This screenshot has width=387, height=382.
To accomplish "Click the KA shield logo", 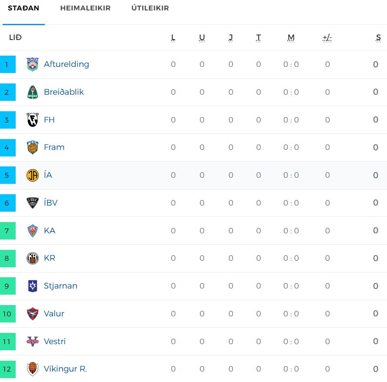I will pos(33,231).
